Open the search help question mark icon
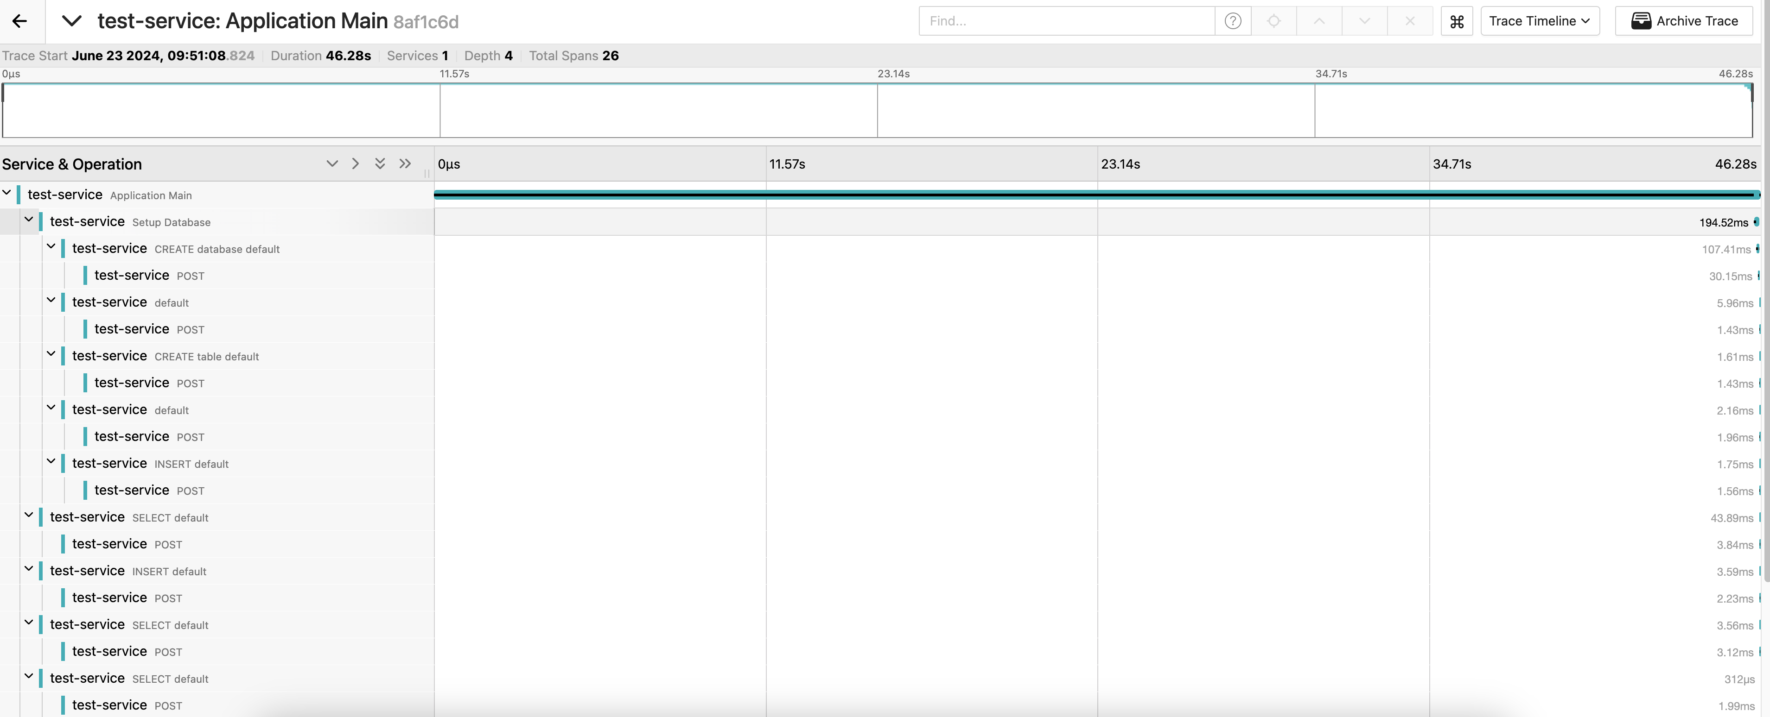The width and height of the screenshot is (1770, 717). (1233, 20)
